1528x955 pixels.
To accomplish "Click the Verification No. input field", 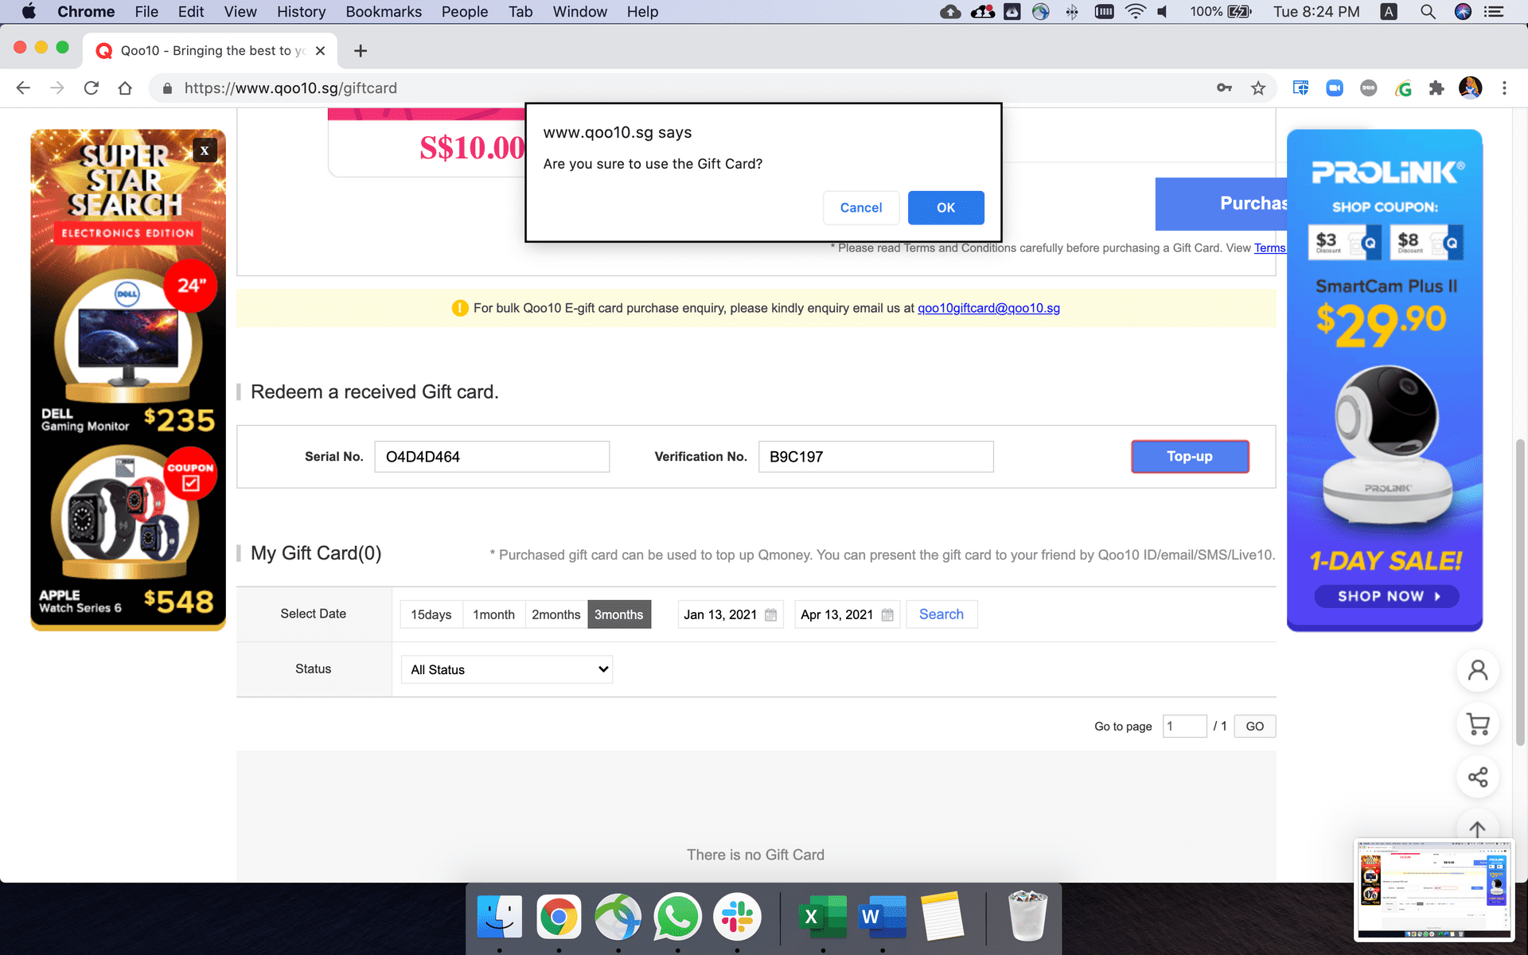I will click(875, 457).
